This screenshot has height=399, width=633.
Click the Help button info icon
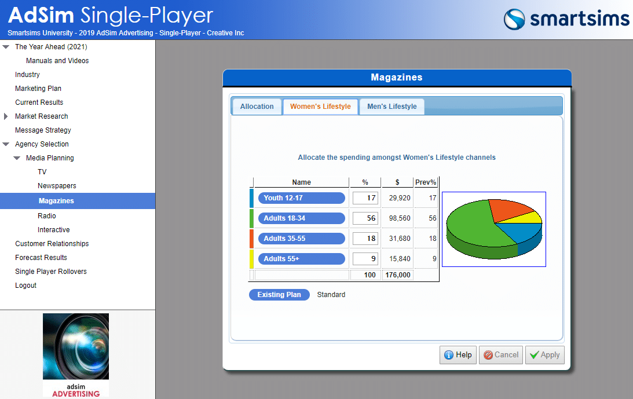pos(448,355)
